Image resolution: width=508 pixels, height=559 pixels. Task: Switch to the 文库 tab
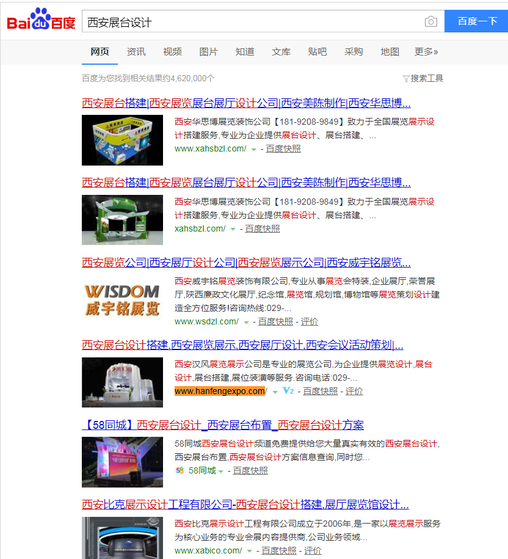coord(281,52)
